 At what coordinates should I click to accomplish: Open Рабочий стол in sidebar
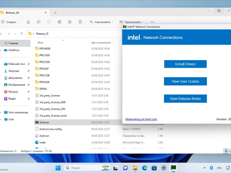coord(17,64)
